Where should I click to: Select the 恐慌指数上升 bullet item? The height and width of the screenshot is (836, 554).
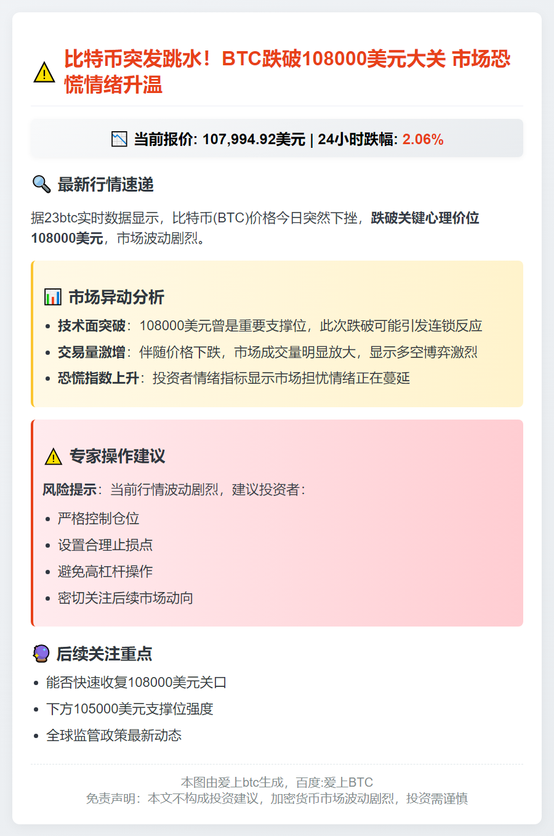coord(233,378)
